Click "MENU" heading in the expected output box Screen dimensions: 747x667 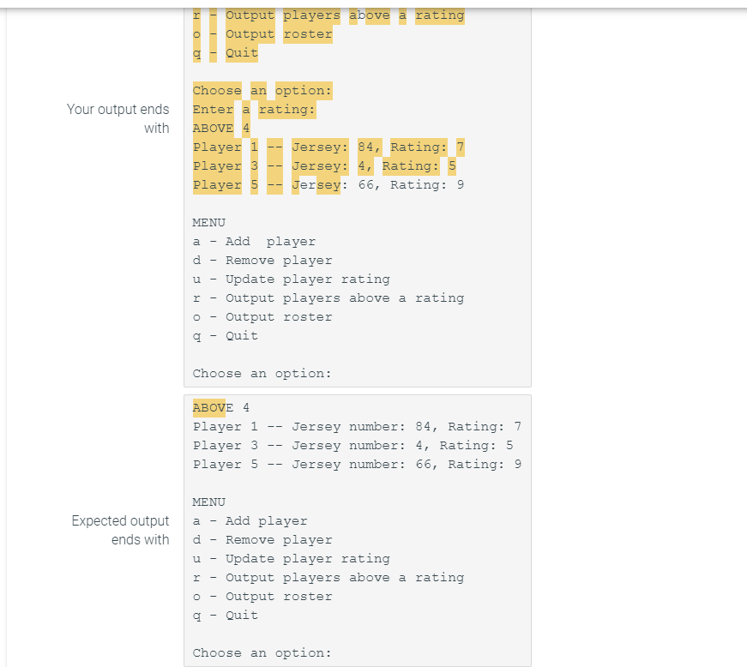point(208,502)
